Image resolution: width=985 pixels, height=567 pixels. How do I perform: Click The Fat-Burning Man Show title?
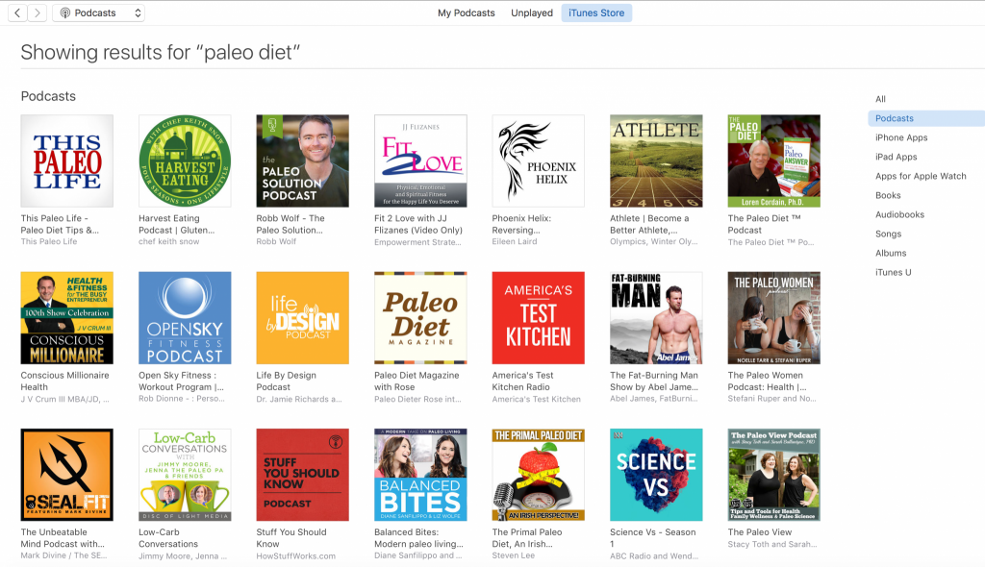654,382
